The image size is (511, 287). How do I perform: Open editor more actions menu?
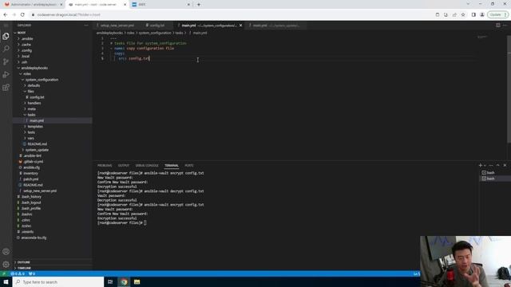pyautogui.click(x=505, y=25)
